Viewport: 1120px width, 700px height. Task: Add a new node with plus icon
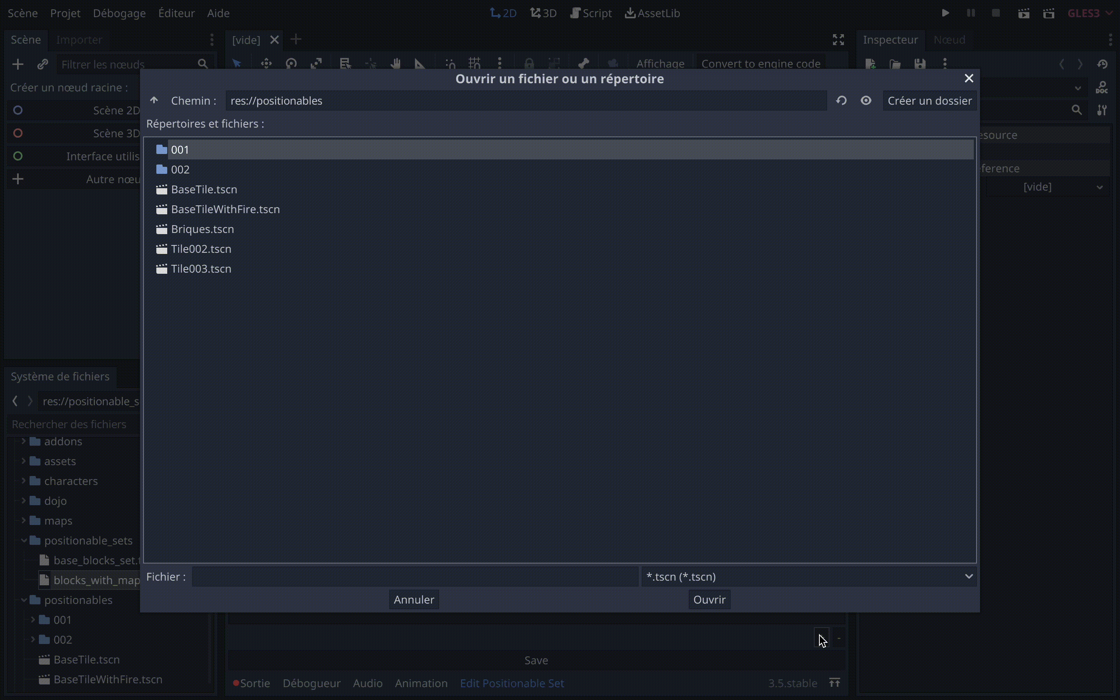(17, 64)
